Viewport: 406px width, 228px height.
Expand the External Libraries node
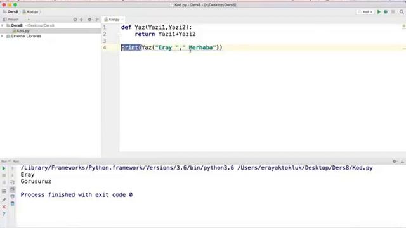[3, 37]
